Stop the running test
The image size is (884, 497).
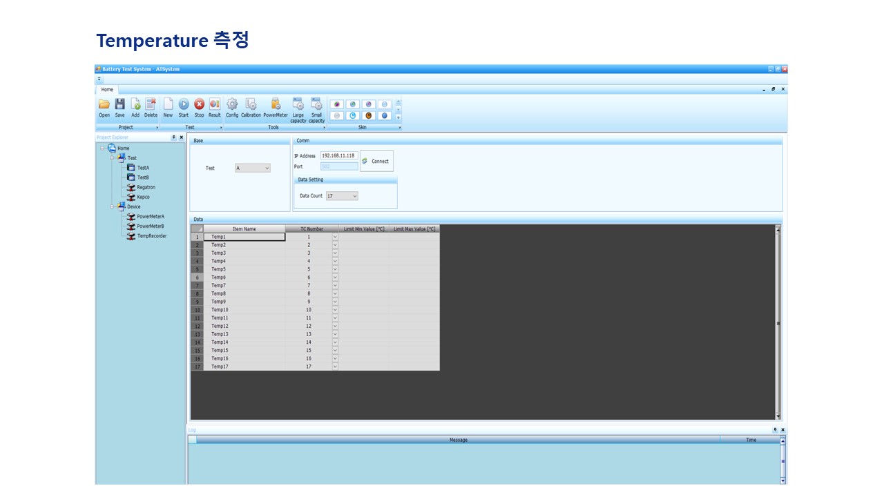click(x=199, y=108)
